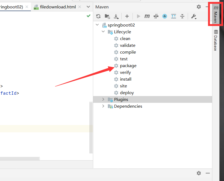Image resolution: width=224 pixels, height=181 pixels.
Task: Collapse all nodes in the Maven tree
Action: tap(182, 16)
